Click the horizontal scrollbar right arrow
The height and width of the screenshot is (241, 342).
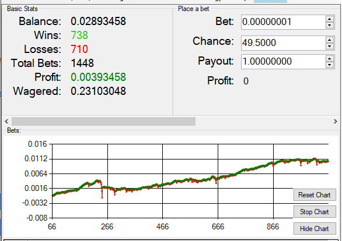[335, 121]
